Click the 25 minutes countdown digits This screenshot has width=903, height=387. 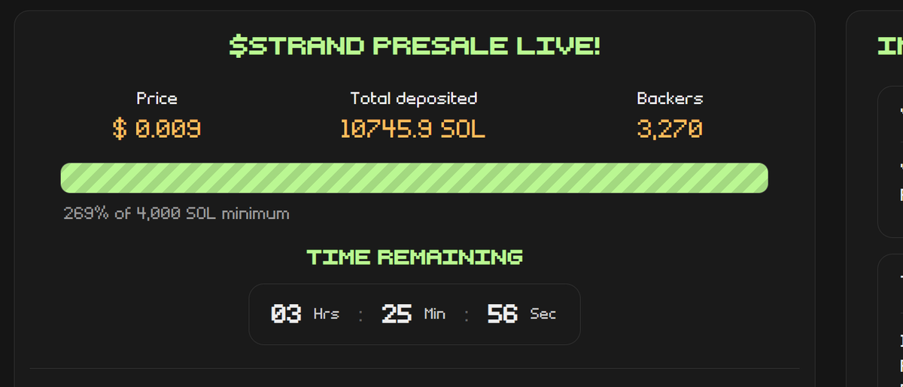397,314
